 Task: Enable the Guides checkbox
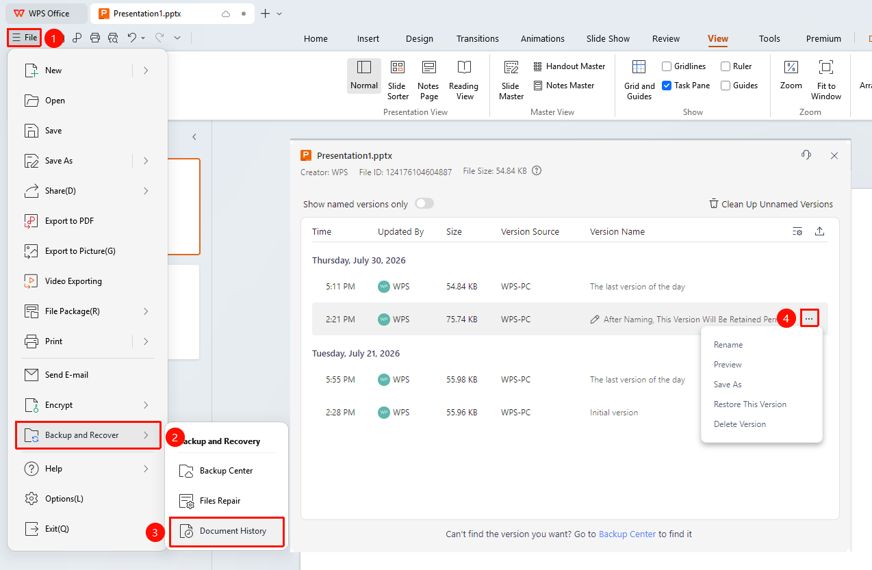726,86
